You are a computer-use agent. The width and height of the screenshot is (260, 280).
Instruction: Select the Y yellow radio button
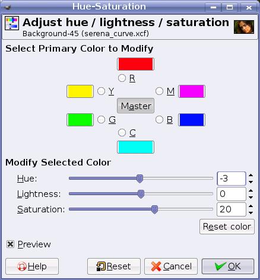101,91
